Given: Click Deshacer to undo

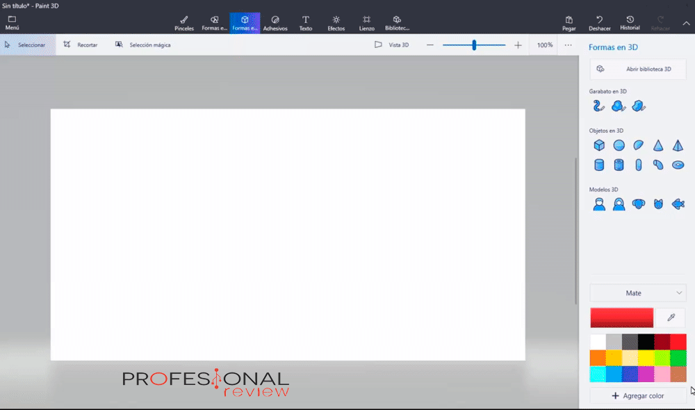Looking at the screenshot, I should click(x=599, y=23).
